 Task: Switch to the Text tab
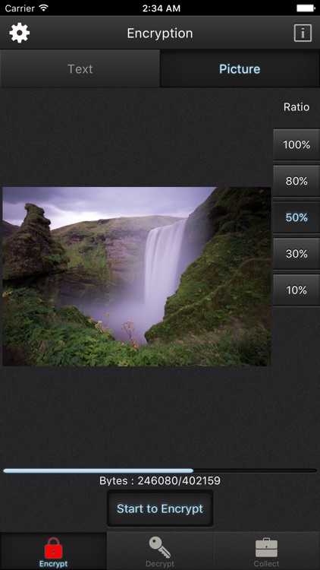[80, 68]
